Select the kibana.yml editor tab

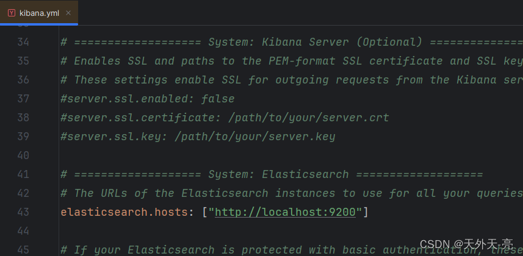click(39, 13)
